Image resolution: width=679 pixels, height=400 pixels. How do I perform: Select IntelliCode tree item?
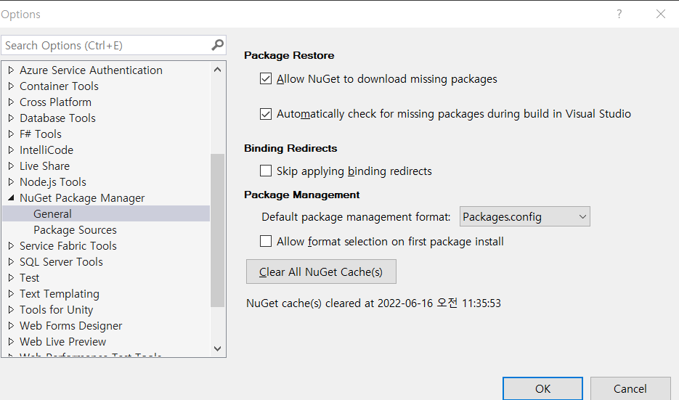coord(46,150)
